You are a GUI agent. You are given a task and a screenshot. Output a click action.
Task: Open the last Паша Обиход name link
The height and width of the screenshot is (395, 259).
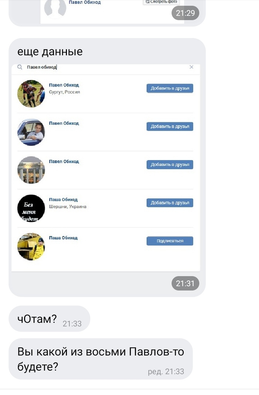coord(63,238)
